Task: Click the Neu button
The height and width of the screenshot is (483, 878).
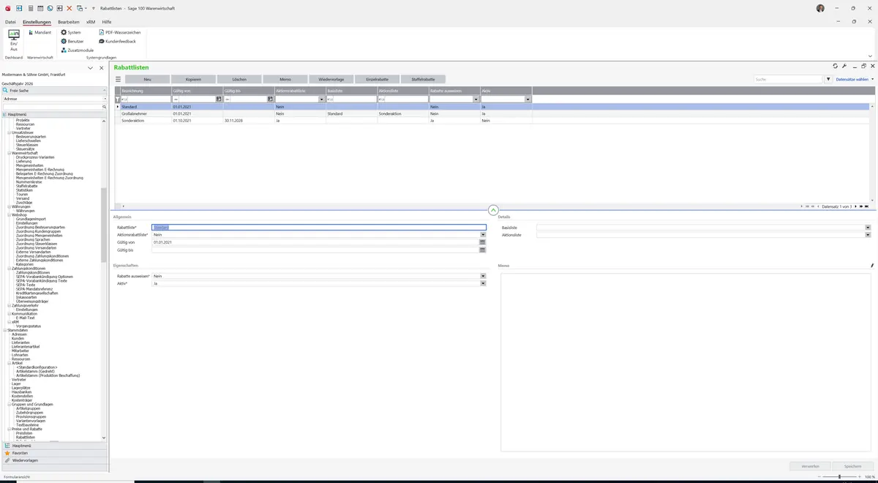Action: coord(147,79)
